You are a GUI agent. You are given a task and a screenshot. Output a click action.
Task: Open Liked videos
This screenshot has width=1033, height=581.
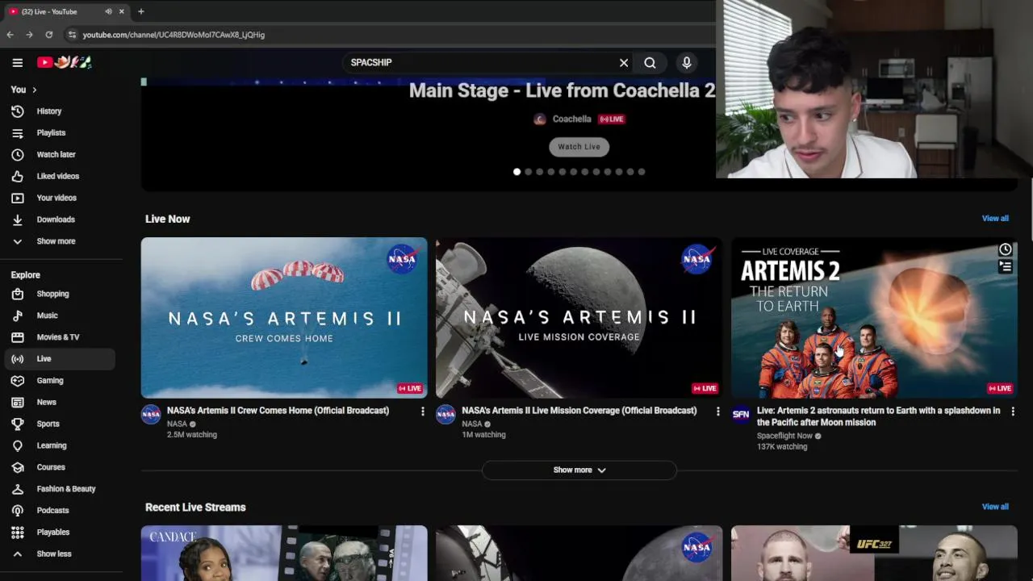click(x=59, y=177)
